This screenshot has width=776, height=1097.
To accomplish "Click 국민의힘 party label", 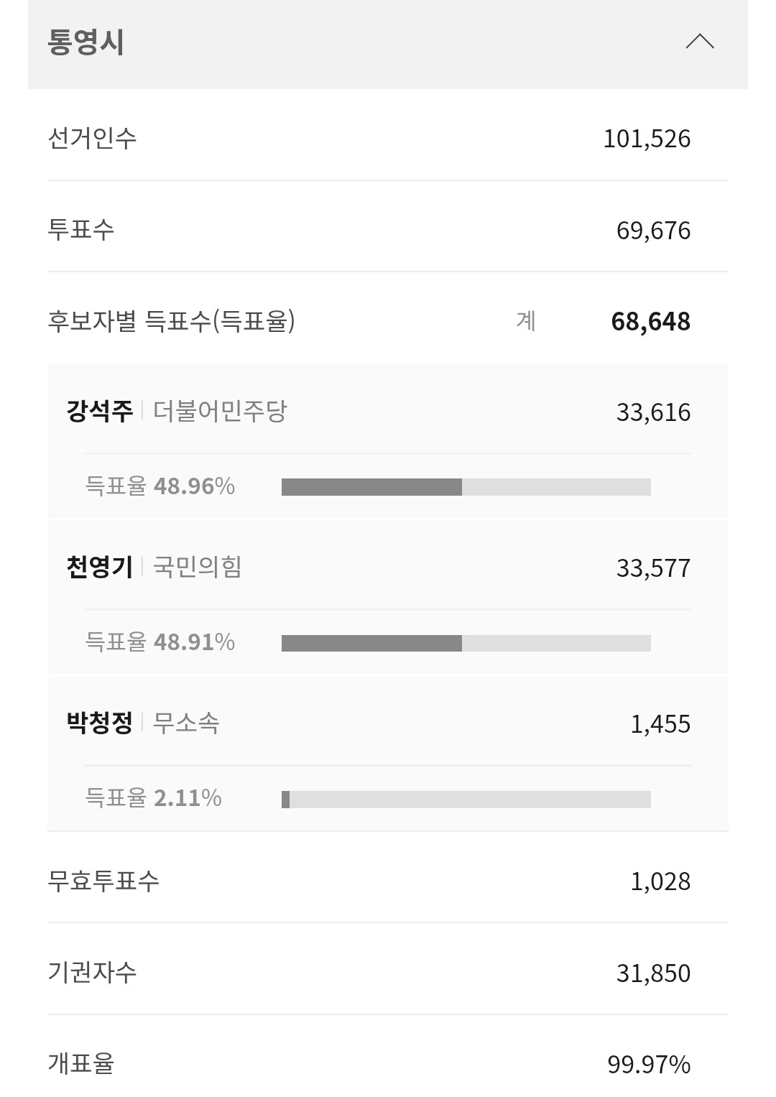I will tap(198, 567).
